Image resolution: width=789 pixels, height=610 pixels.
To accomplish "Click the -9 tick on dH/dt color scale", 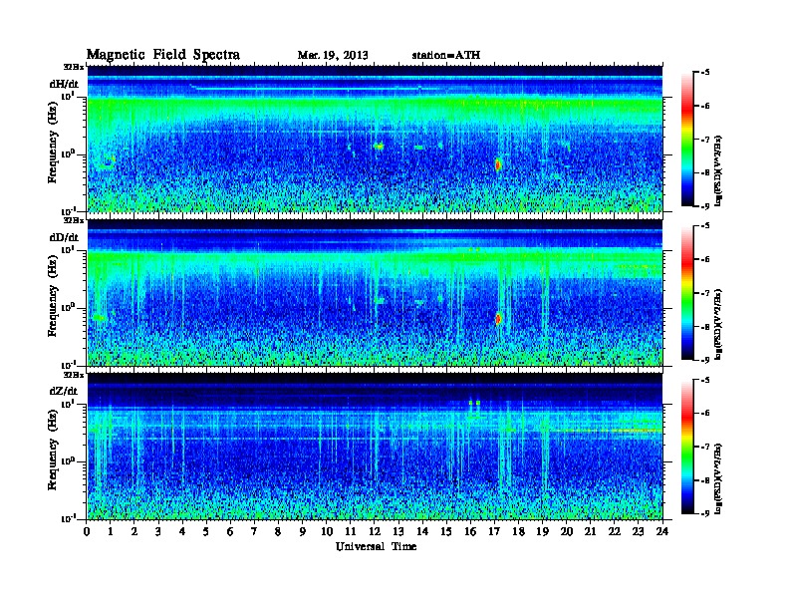I will [x=705, y=206].
